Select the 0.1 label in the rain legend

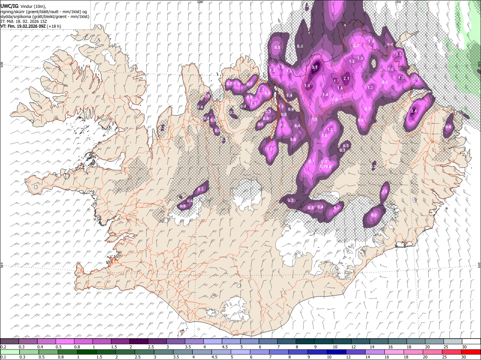click(x=3, y=357)
